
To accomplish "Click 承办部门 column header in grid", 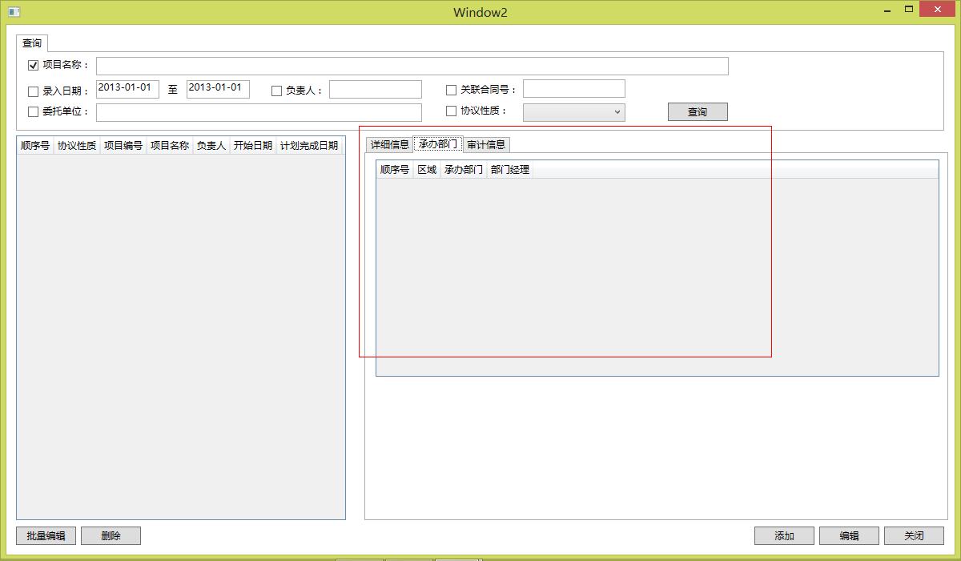I will (464, 170).
